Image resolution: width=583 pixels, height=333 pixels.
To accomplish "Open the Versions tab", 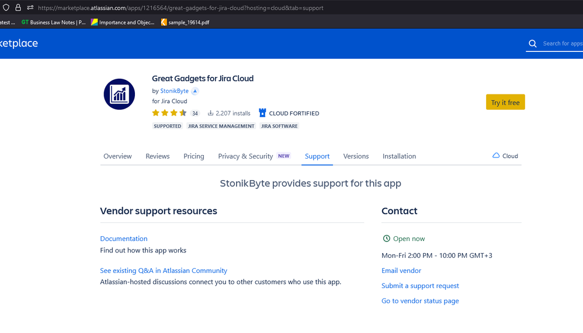I will coord(356,156).
